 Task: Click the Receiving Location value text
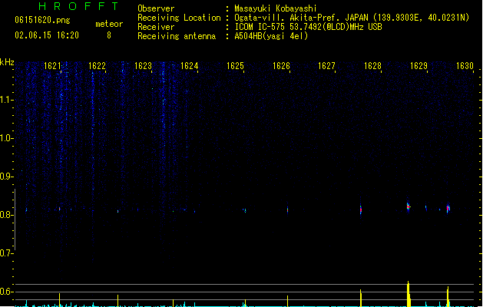click(x=352, y=18)
